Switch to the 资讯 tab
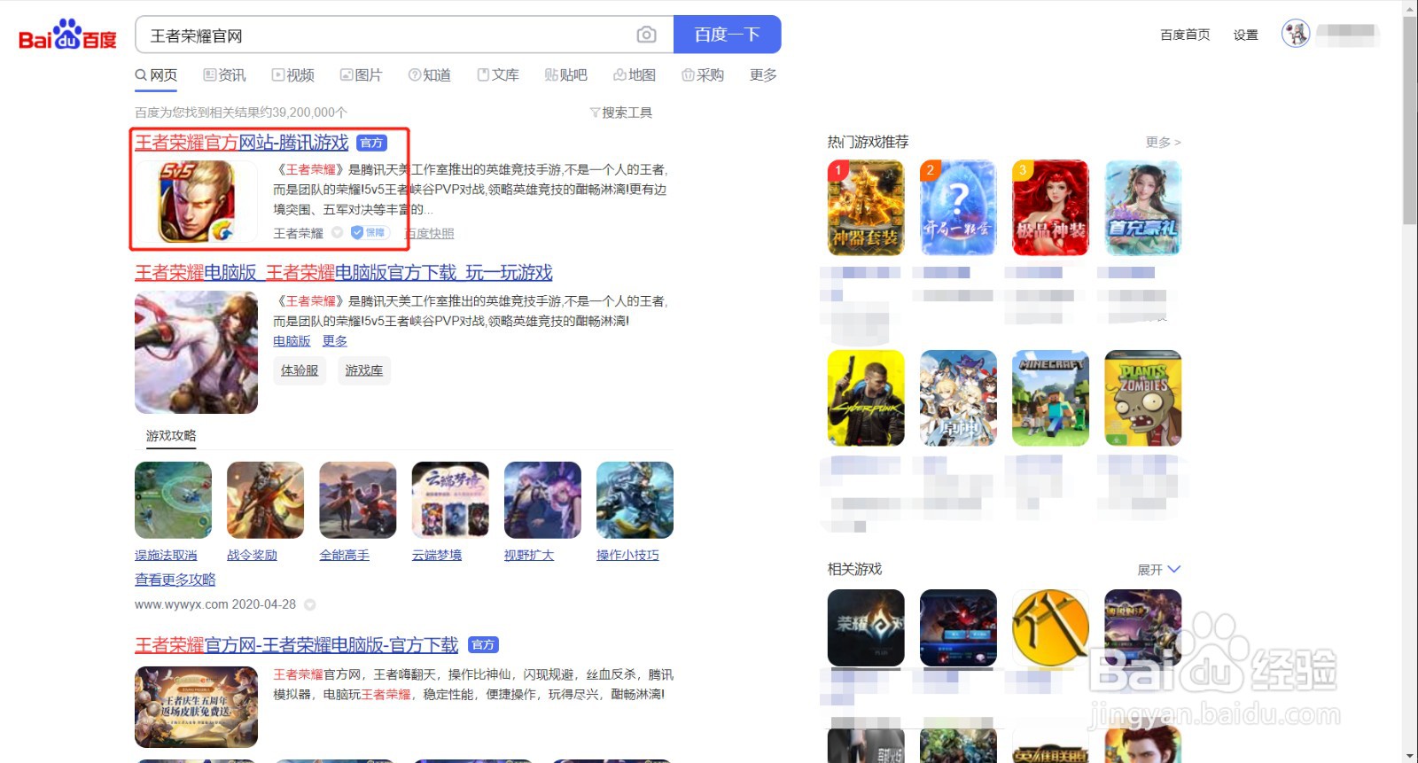This screenshot has height=763, width=1418. tap(224, 75)
